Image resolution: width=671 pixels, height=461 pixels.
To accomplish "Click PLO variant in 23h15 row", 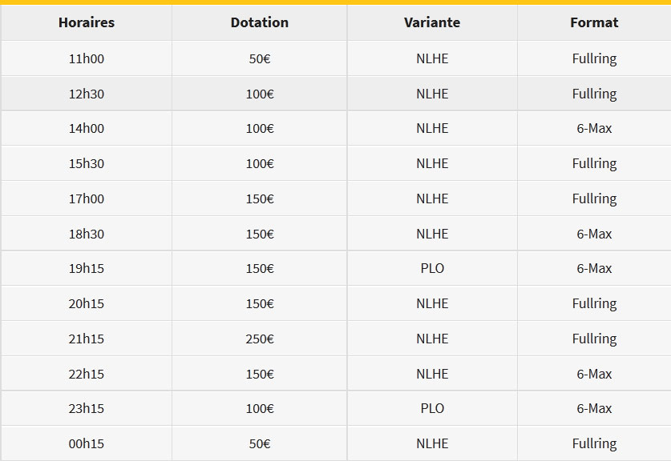I will 432,408.
